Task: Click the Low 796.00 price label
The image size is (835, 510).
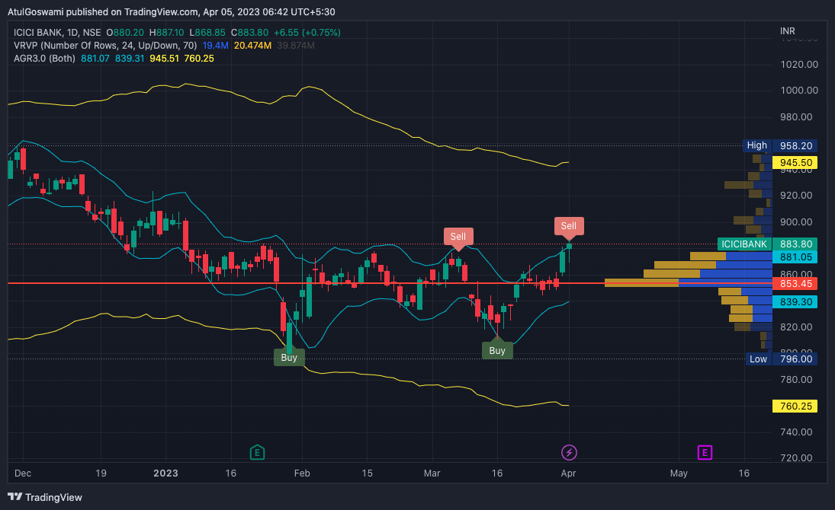Action: (781, 359)
